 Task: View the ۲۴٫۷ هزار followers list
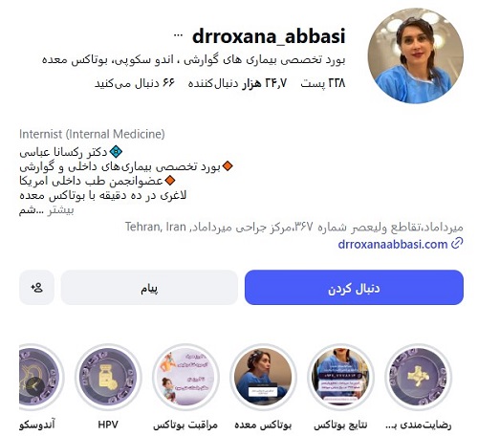(x=237, y=83)
